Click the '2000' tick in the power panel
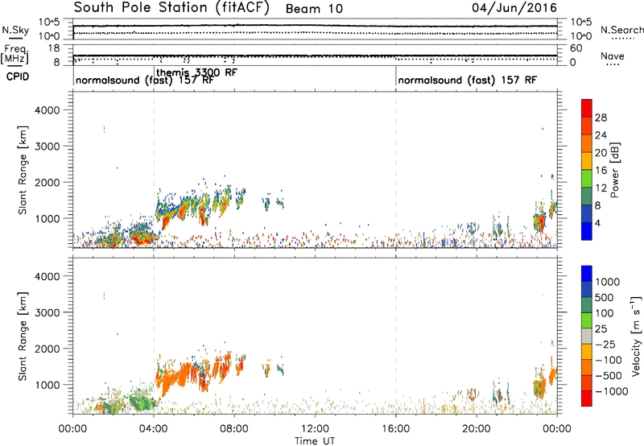Screen dimensions: 644x446 click(47, 182)
